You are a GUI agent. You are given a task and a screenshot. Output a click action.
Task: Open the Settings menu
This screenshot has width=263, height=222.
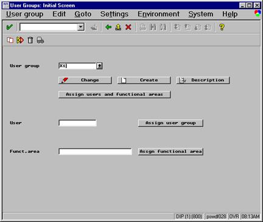click(114, 14)
